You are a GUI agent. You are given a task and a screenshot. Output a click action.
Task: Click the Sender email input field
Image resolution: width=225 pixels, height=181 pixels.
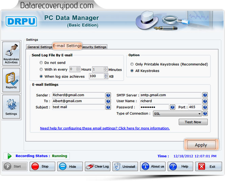click(x=78, y=95)
